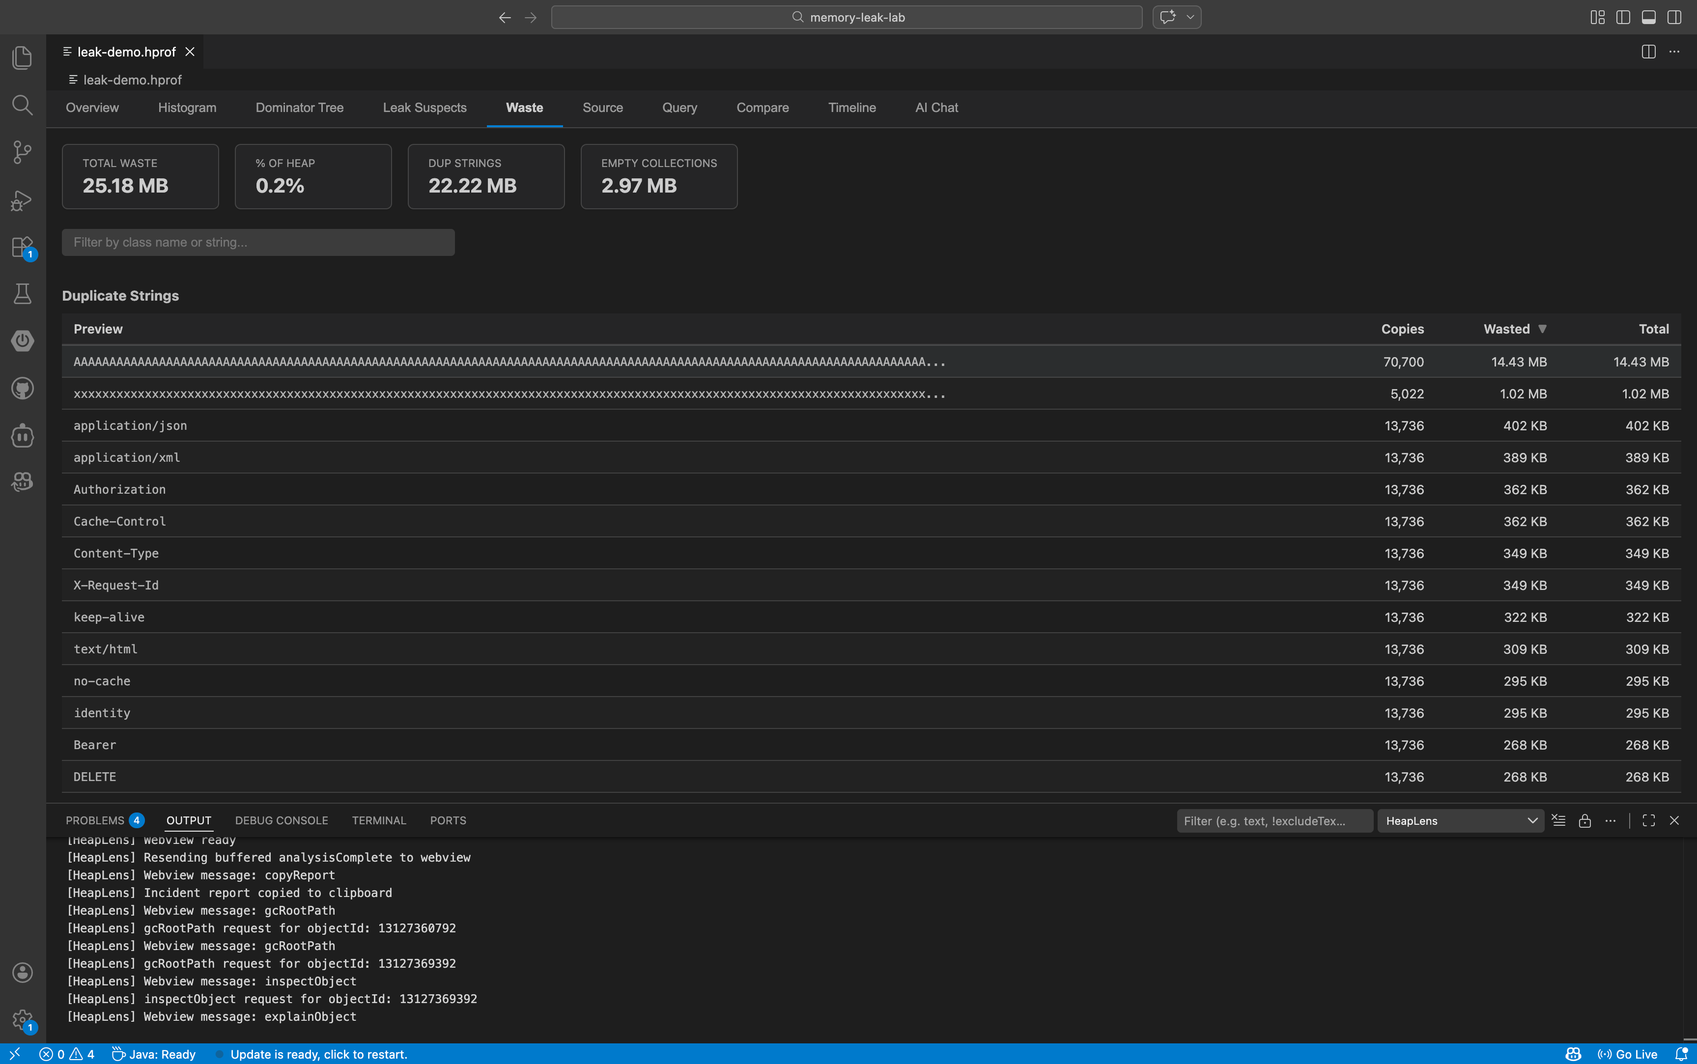The height and width of the screenshot is (1064, 1697).
Task: Open the Explorer files icon in the activity bar
Action: pyautogui.click(x=23, y=57)
